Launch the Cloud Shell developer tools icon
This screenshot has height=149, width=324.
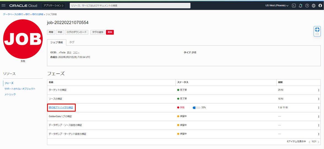pos(294,5)
